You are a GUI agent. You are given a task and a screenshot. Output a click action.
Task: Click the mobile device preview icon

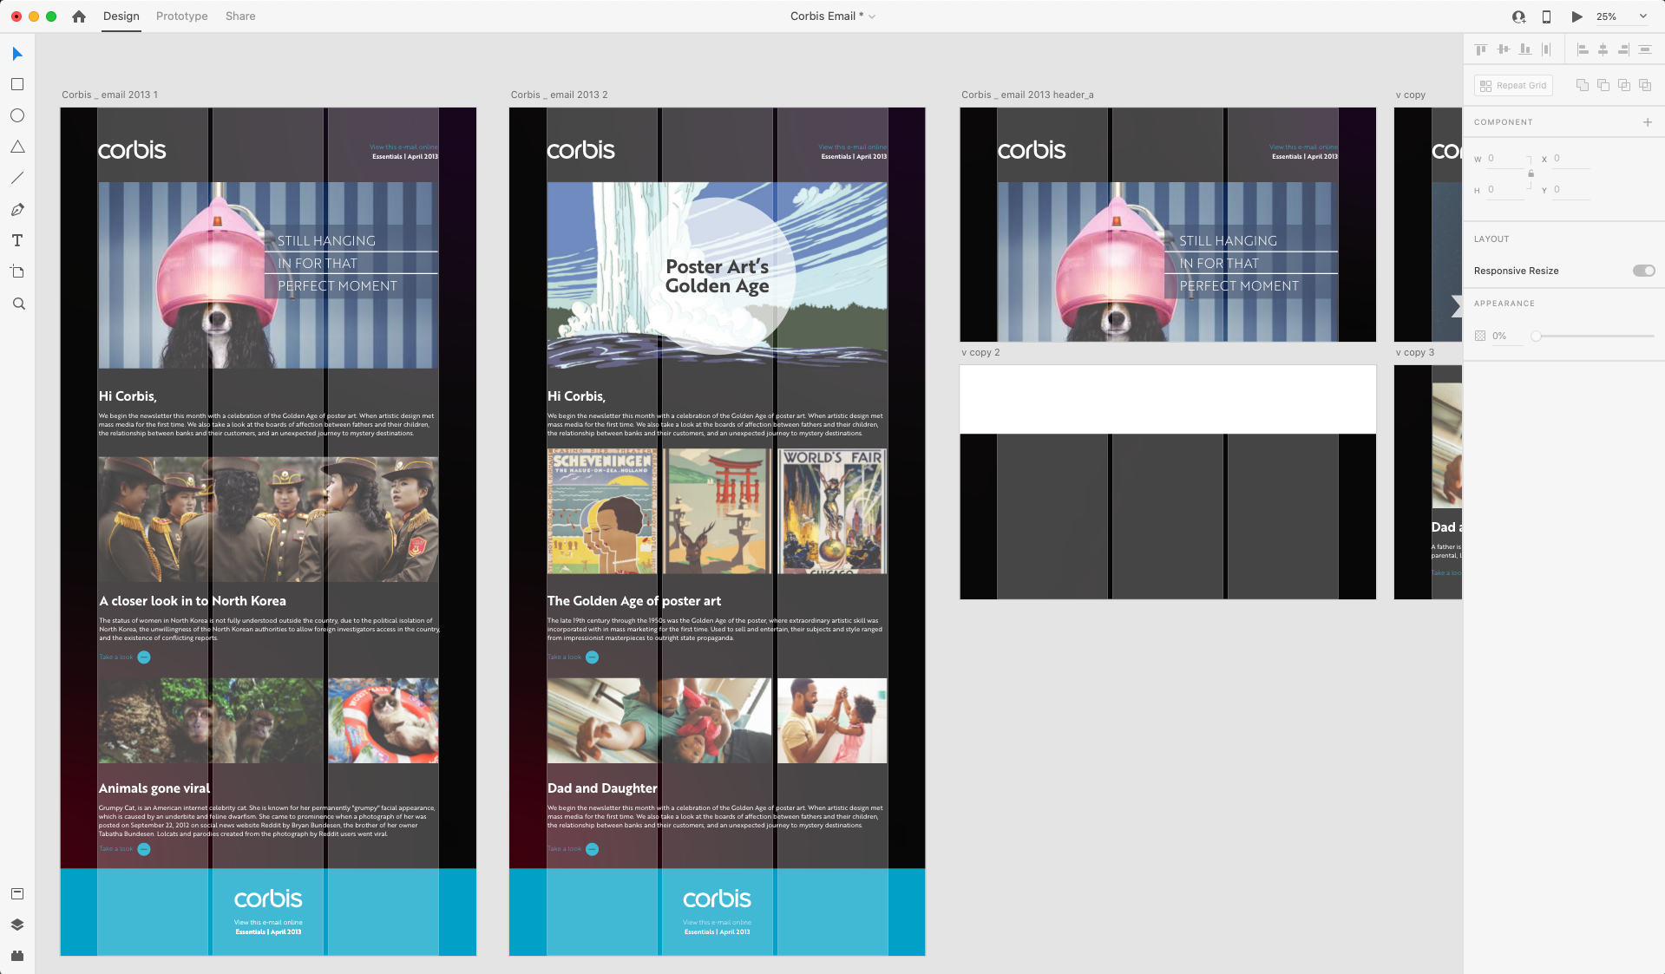[1546, 16]
